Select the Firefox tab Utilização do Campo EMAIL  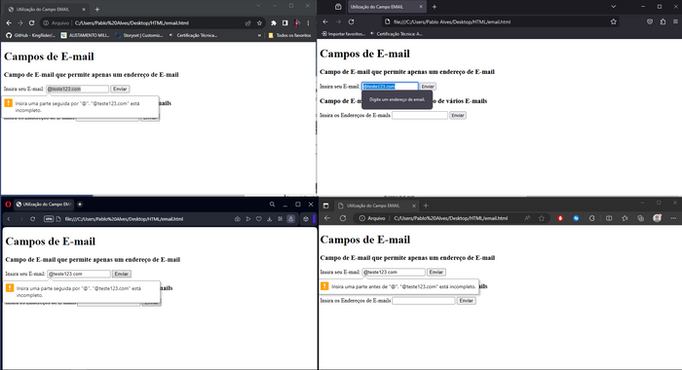[387, 7]
